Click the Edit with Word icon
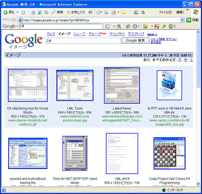The image size is (202, 194). click(x=113, y=12)
